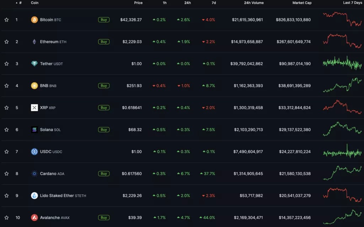Viewport: 364px width, 227px height.
Task: Click the Avalanche red logo icon
Action: 34,217
